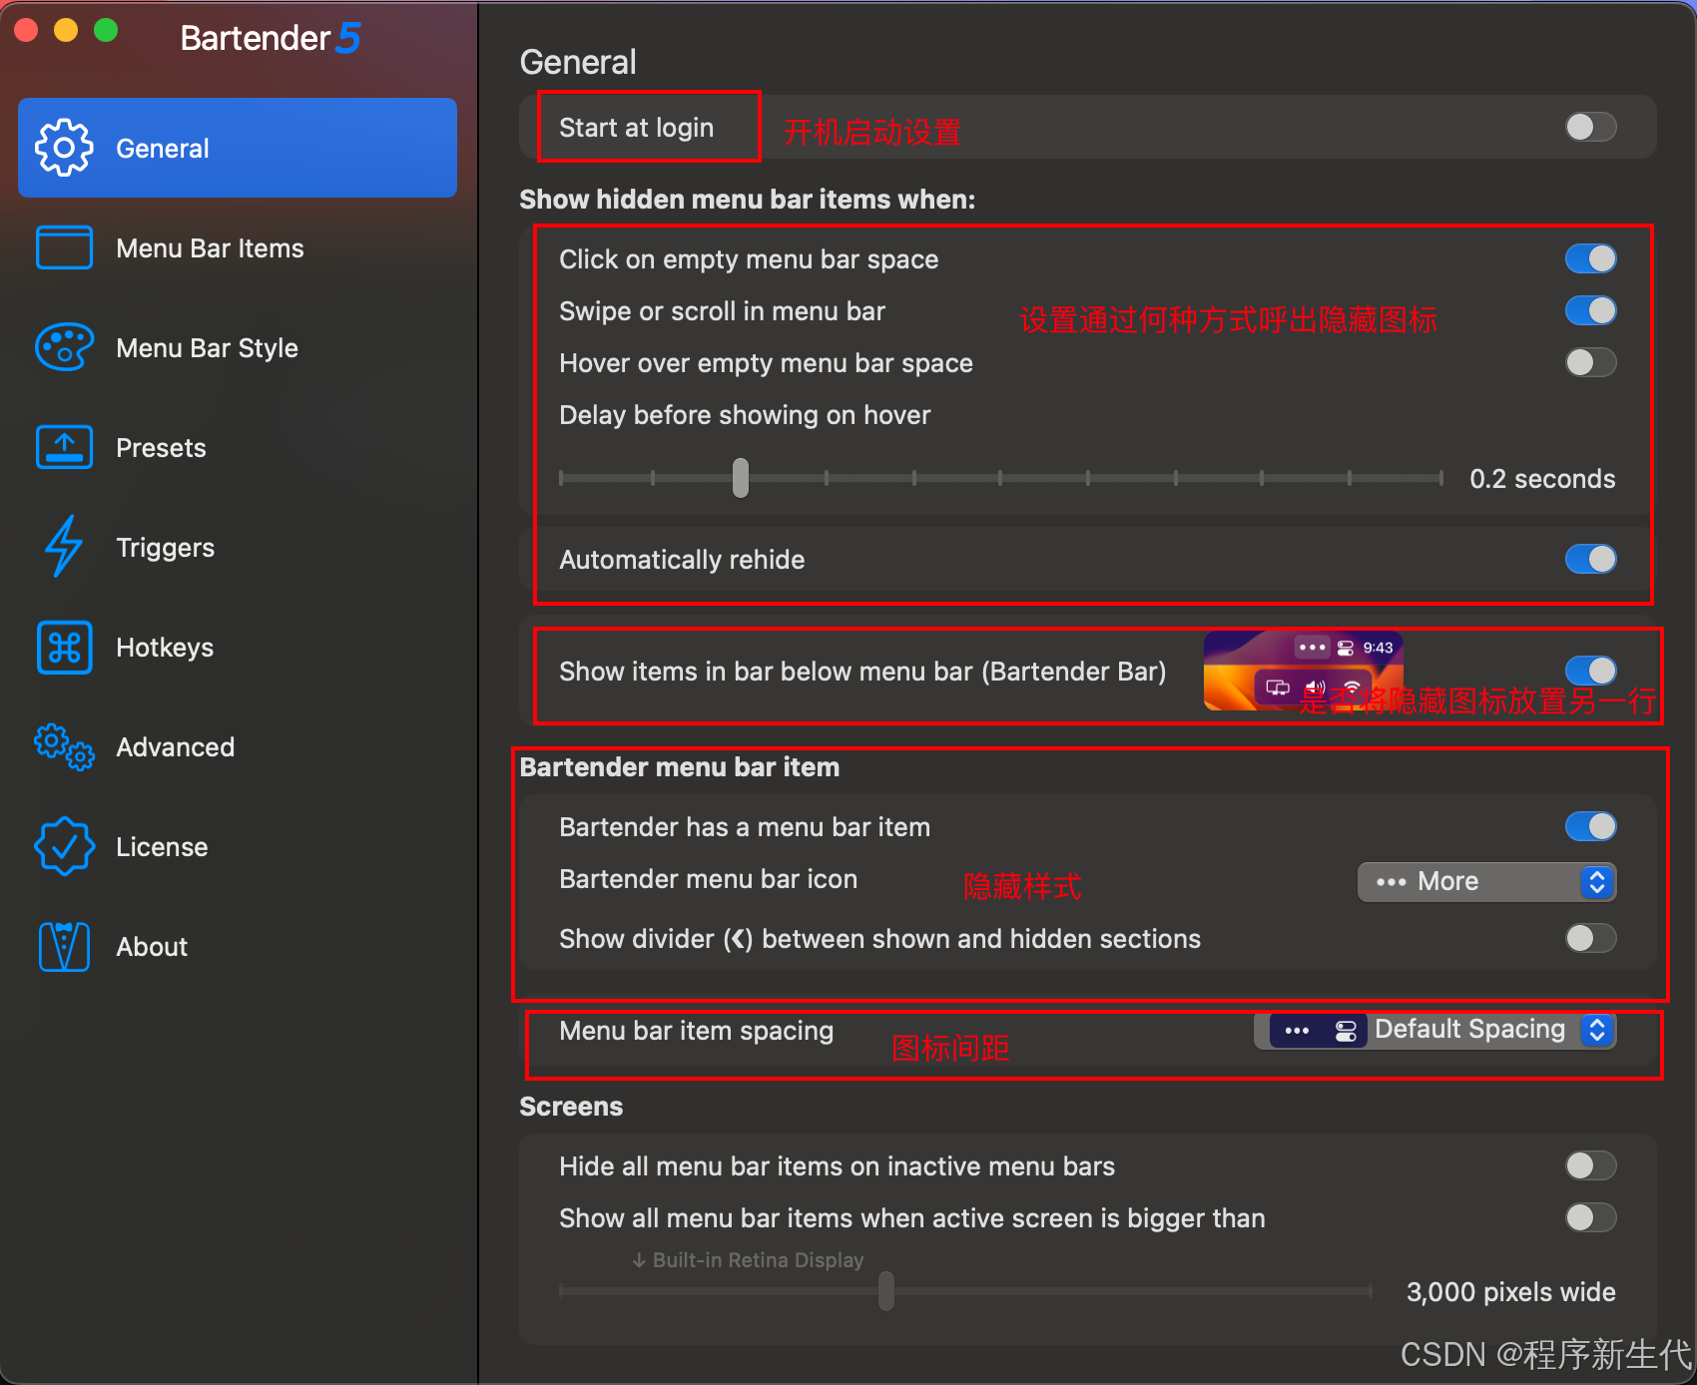Open the Default Spacing dropdown

pyautogui.click(x=1434, y=1031)
